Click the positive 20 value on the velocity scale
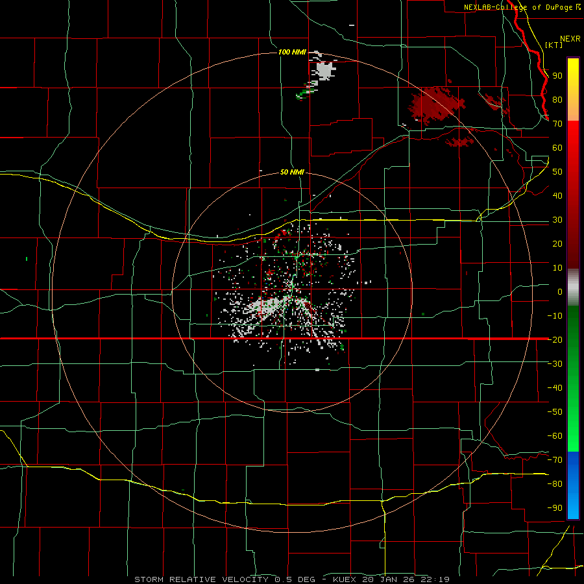The width and height of the screenshot is (584, 584). [x=557, y=243]
